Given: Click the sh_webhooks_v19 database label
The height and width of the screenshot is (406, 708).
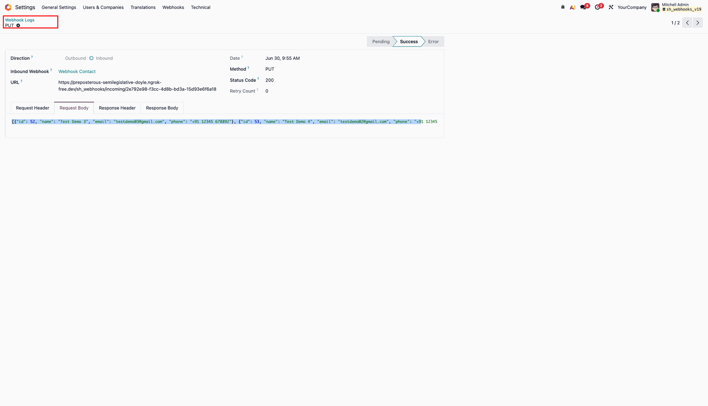Looking at the screenshot, I should 682,10.
